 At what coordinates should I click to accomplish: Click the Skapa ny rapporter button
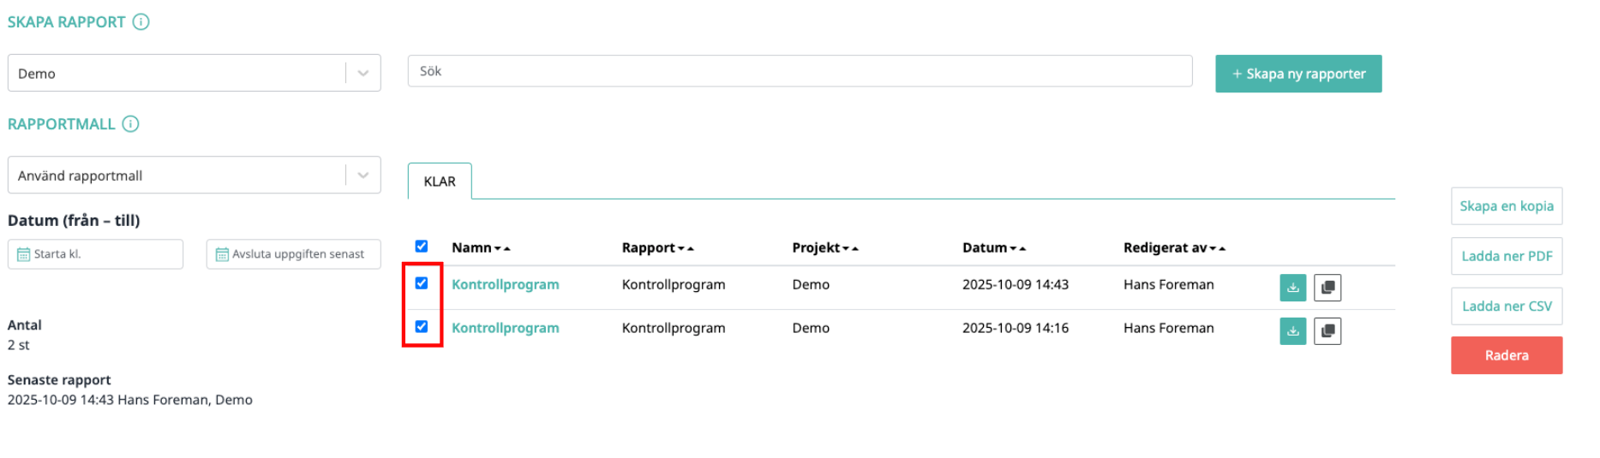(1297, 74)
